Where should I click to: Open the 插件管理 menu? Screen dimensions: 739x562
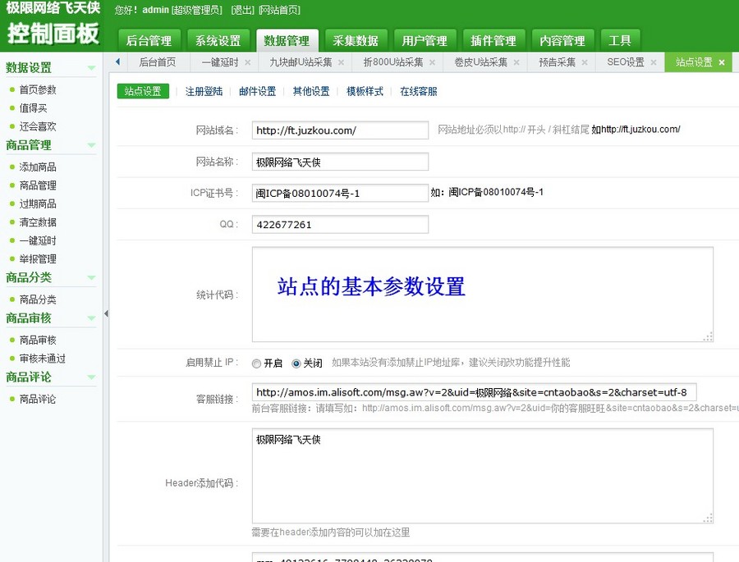(493, 39)
